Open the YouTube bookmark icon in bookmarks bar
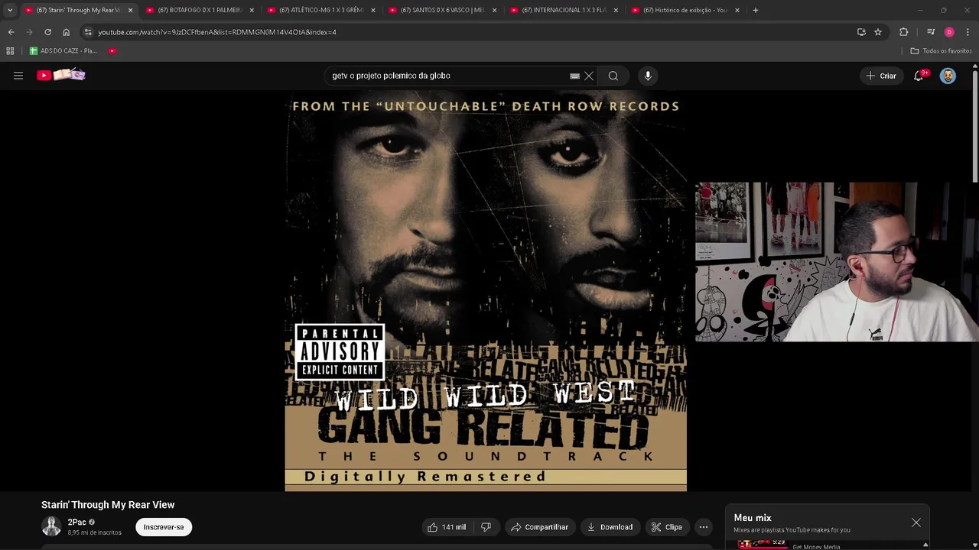 tap(112, 51)
